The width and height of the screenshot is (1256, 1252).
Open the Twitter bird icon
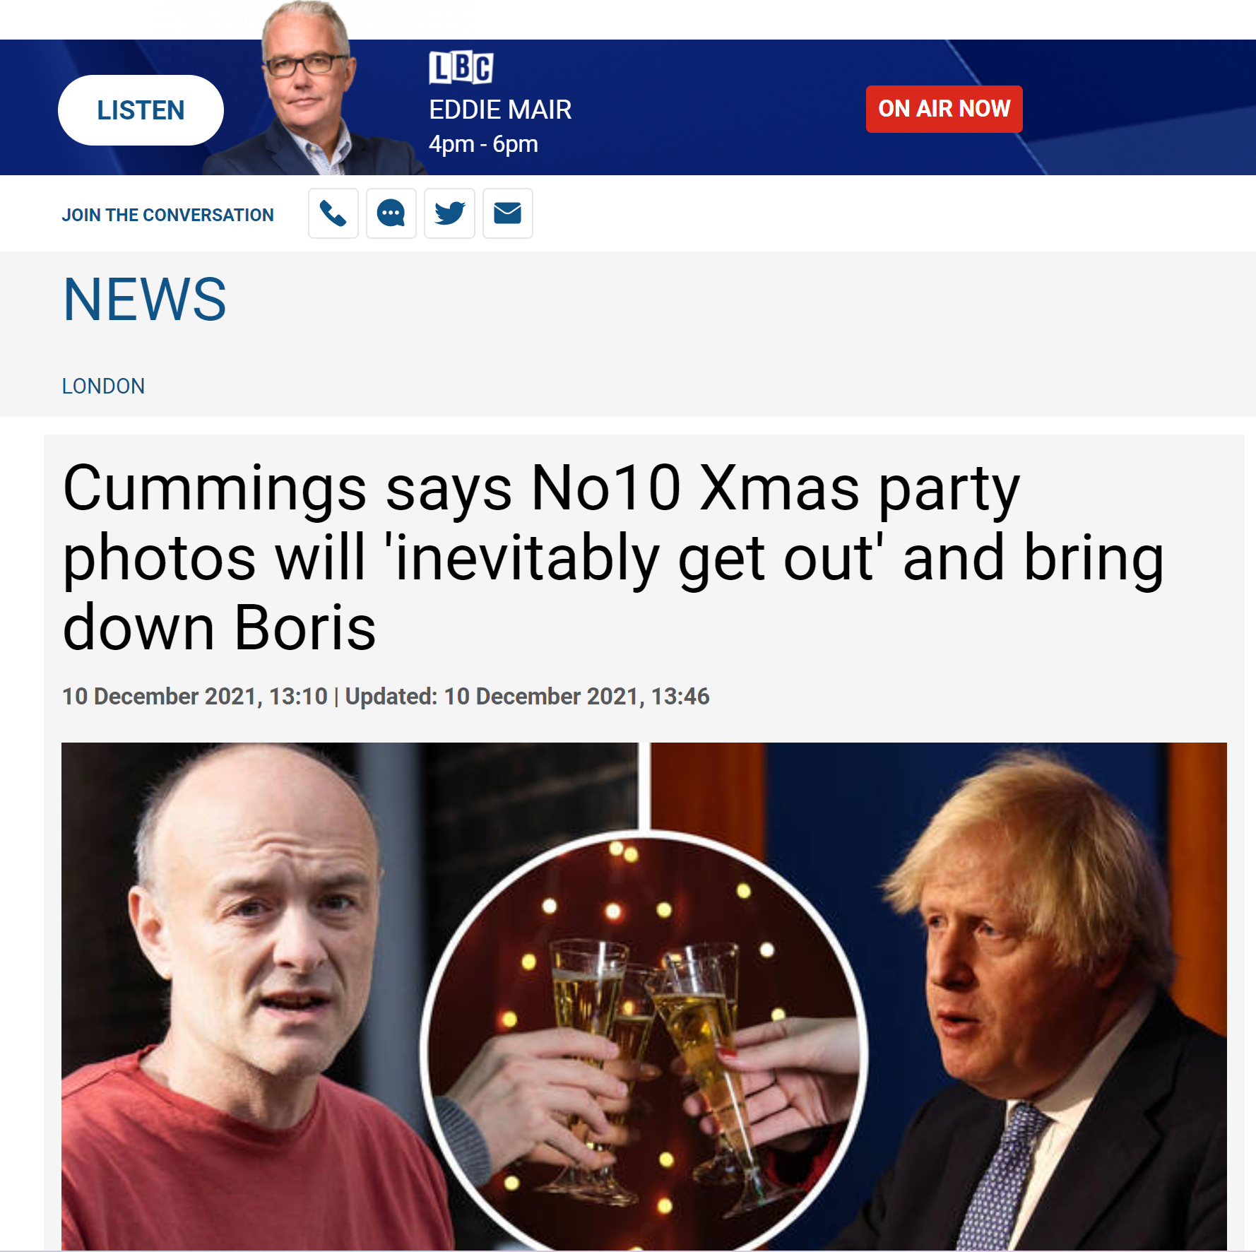449,213
